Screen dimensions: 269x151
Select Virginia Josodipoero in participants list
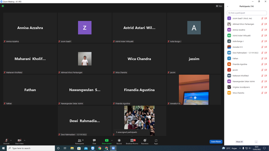[x=247, y=87]
